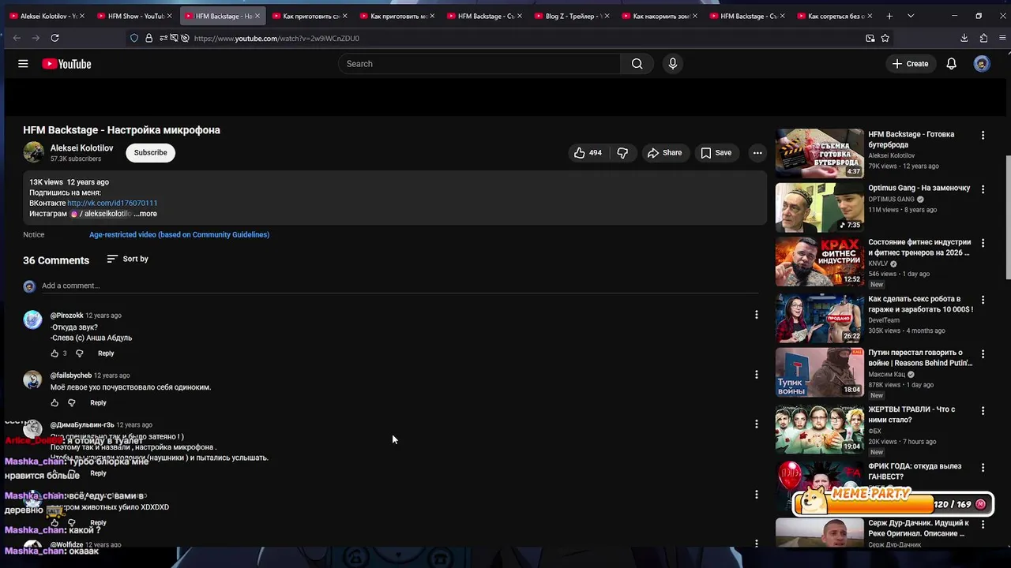
Task: Bookmark this page with star icon
Action: tap(885, 38)
